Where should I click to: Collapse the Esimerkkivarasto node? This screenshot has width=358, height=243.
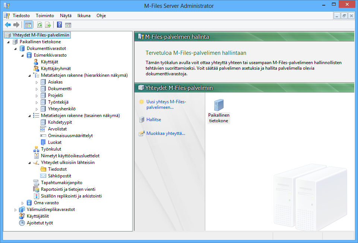coord(23,56)
